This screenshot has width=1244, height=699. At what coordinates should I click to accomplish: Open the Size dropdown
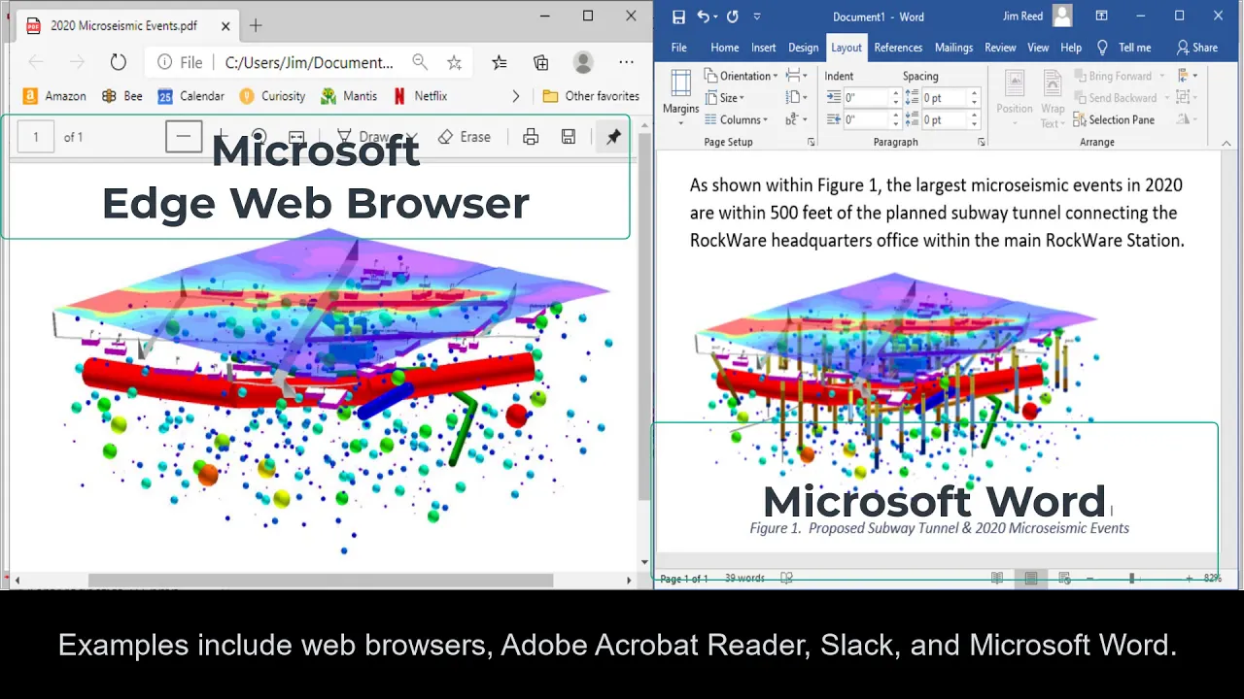tap(725, 98)
